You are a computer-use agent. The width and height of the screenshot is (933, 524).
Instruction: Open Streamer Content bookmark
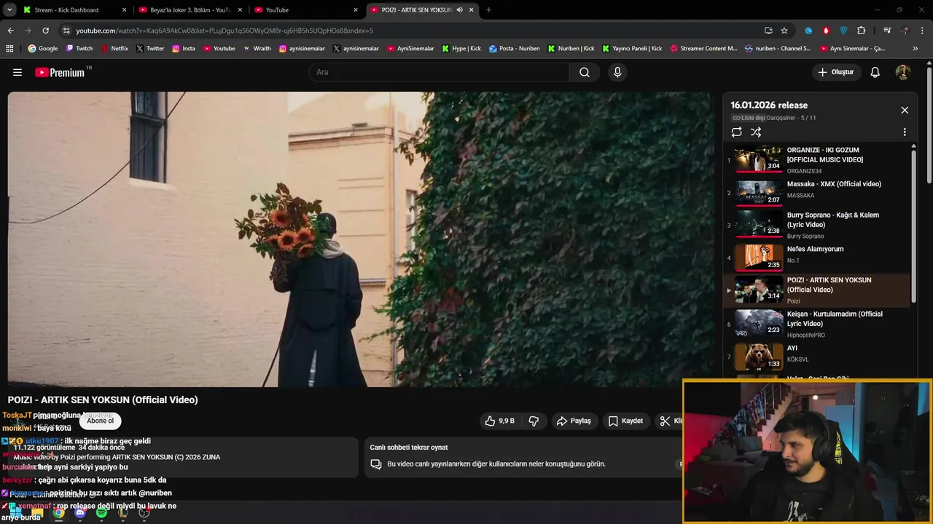click(703, 49)
